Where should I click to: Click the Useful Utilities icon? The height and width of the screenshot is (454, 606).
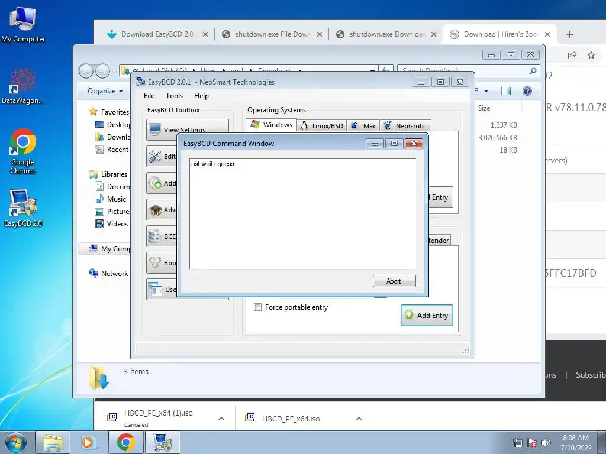[156, 289]
